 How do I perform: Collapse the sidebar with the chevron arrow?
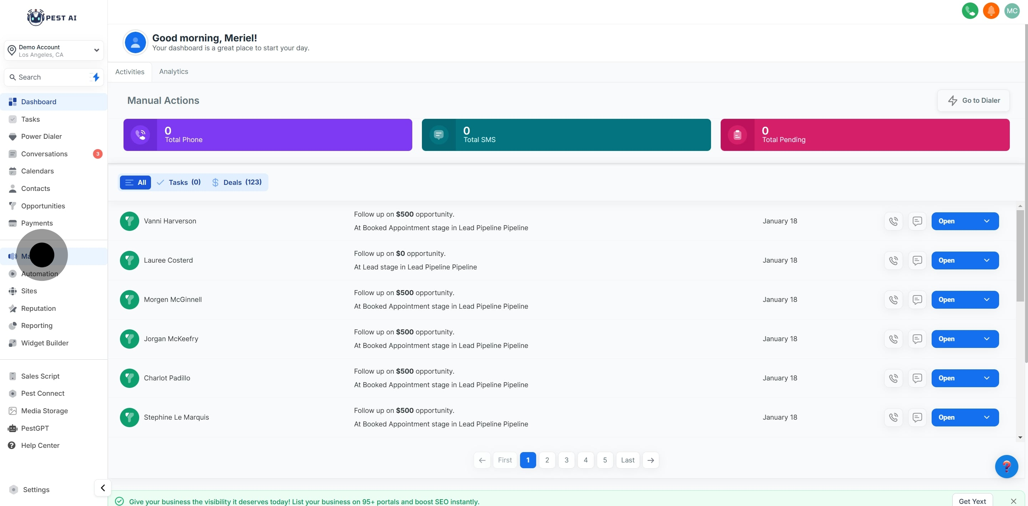(x=102, y=488)
